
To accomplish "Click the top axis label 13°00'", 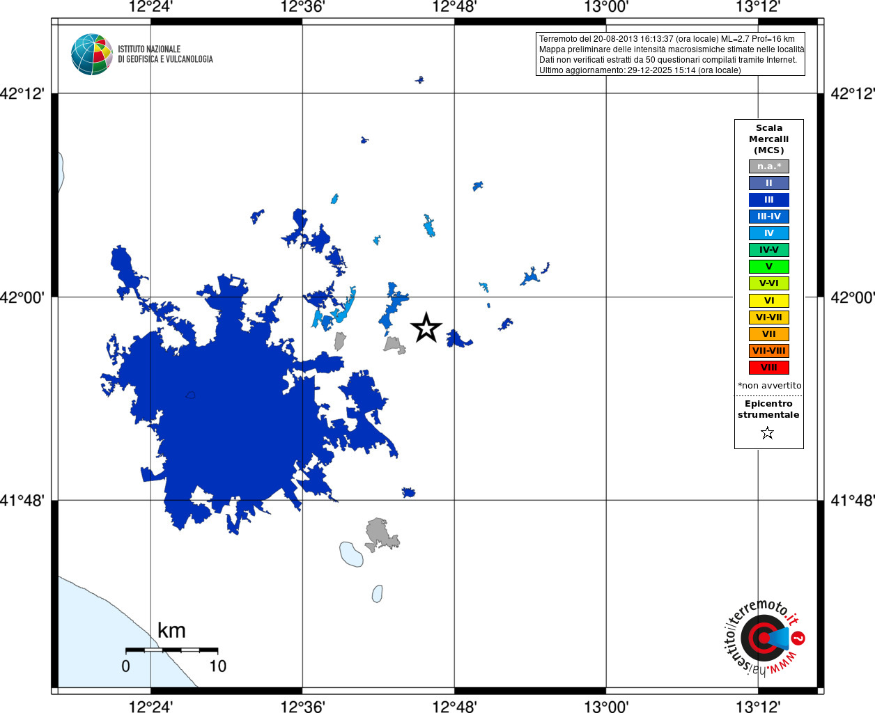I will coord(606,7).
